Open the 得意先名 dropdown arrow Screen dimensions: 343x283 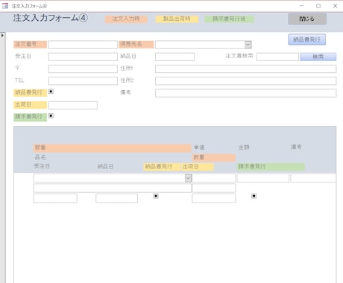tap(248, 45)
